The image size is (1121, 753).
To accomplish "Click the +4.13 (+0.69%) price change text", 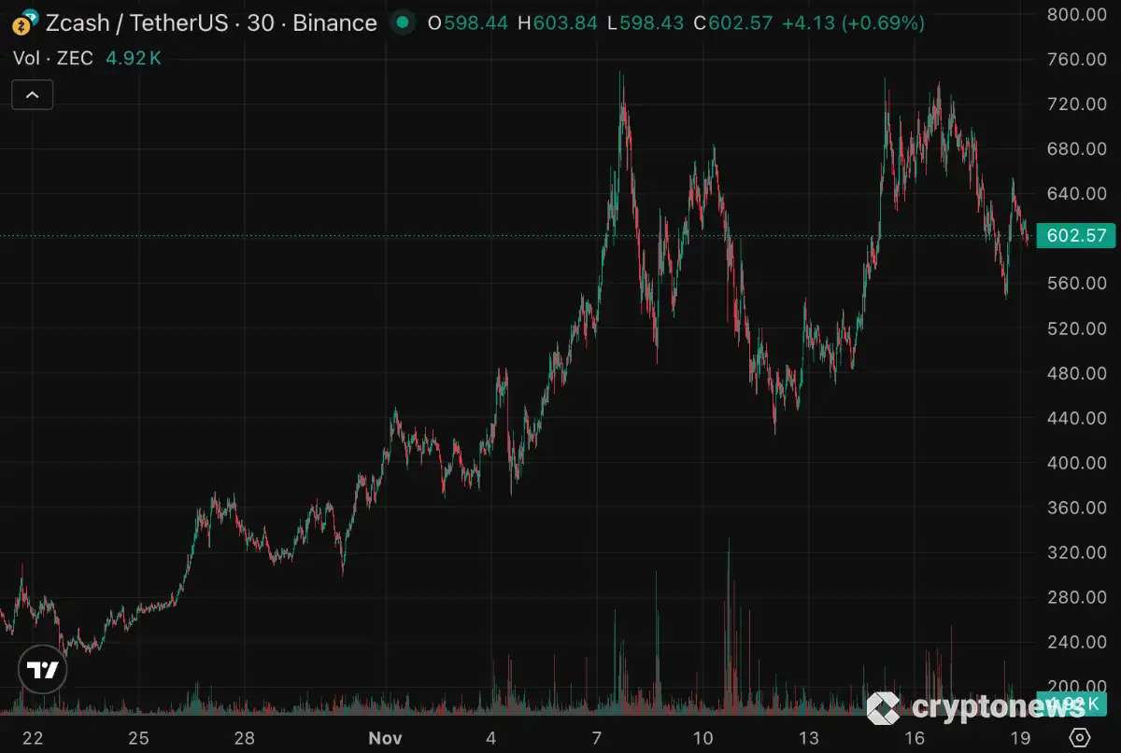I will coord(853,22).
